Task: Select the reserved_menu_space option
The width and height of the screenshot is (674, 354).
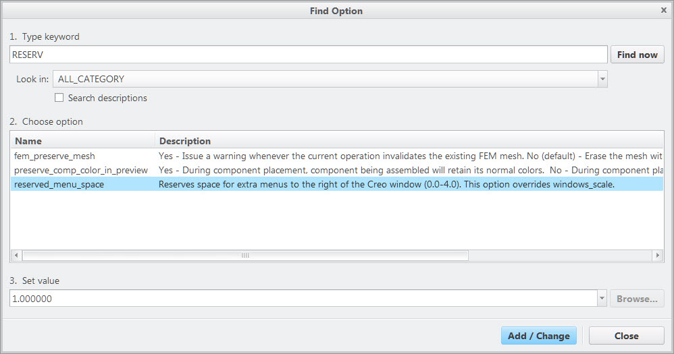Action: coord(59,184)
